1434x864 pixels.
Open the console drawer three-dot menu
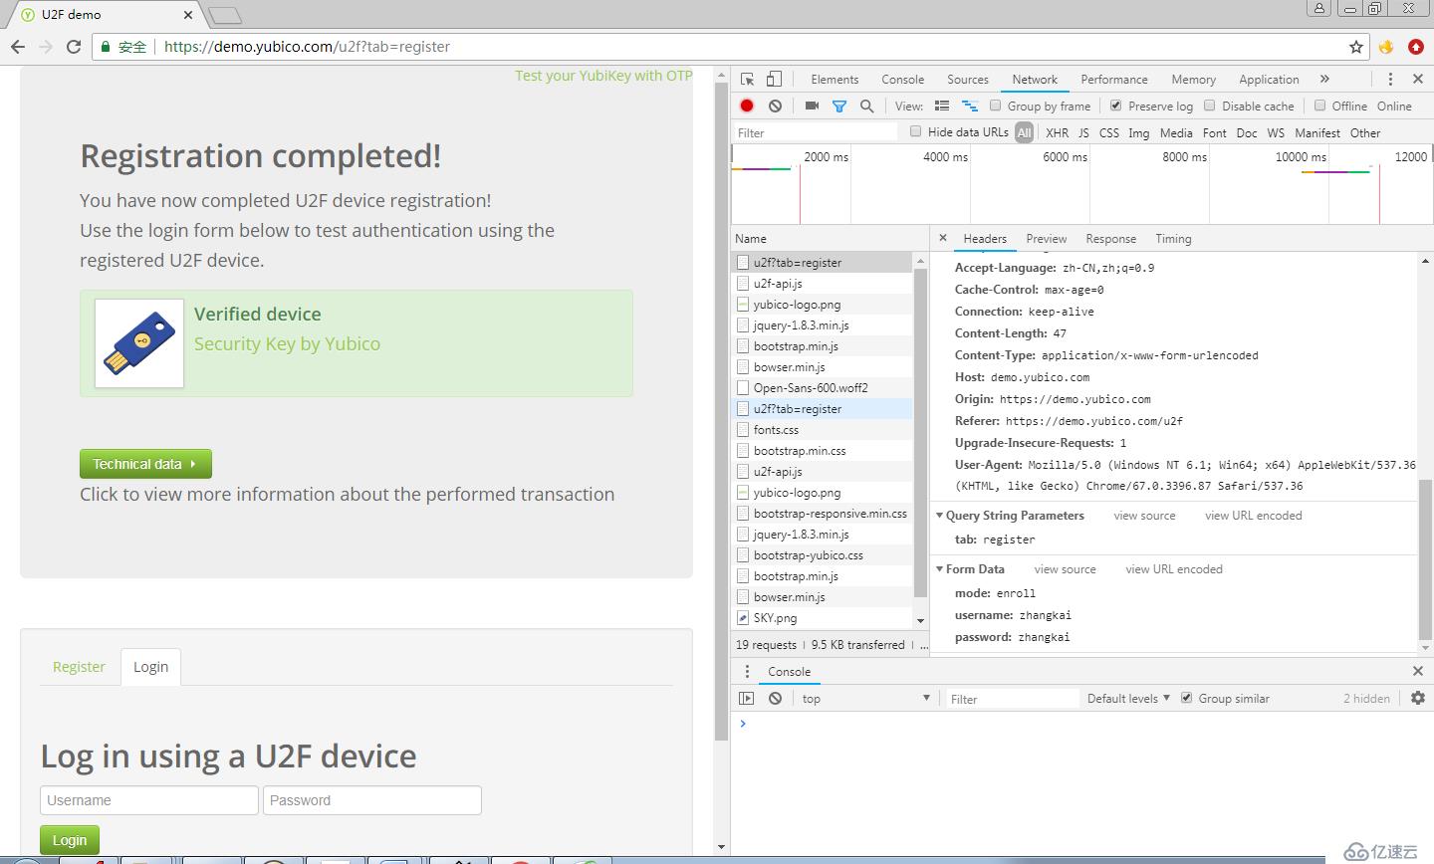747,672
